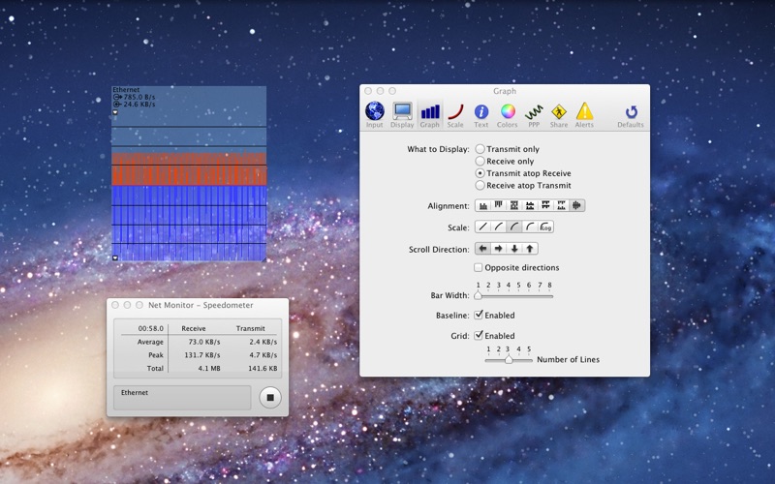
Task: Click Bar Width slider track at 8
Action: coord(549,296)
